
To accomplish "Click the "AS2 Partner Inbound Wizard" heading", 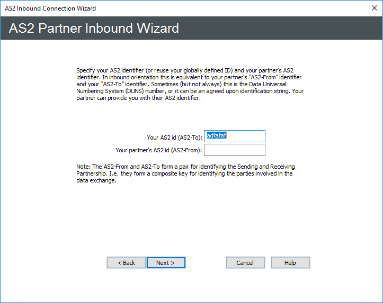I will coord(94,28).
